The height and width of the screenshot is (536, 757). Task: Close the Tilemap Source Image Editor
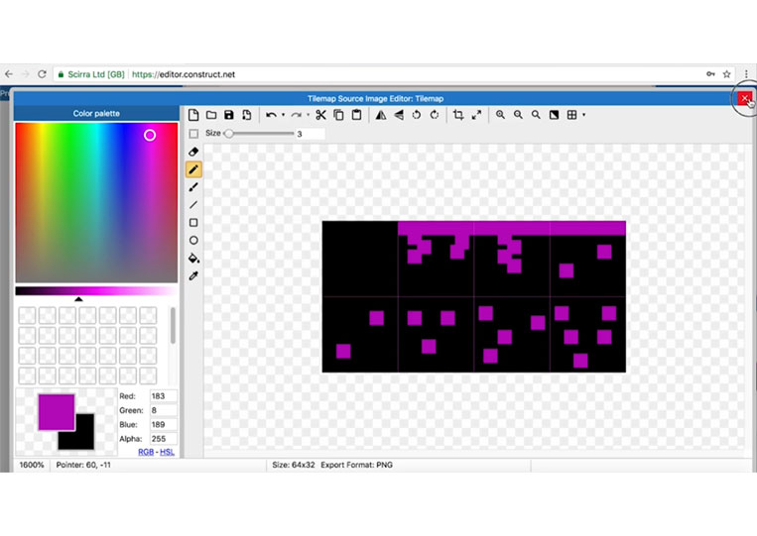click(744, 98)
